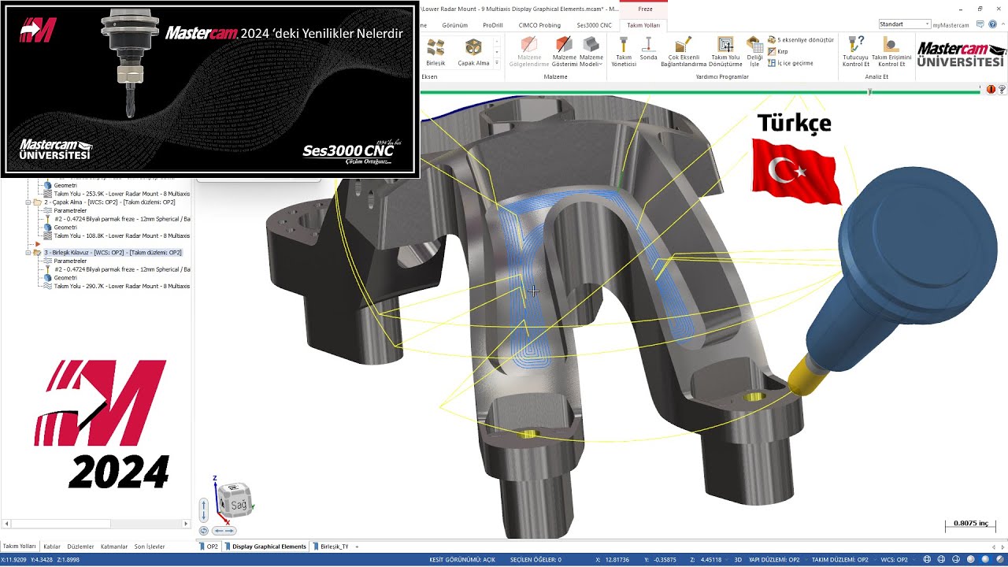Launch the Sonda probe tool
The width and height of the screenshot is (1008, 567).
(648, 49)
